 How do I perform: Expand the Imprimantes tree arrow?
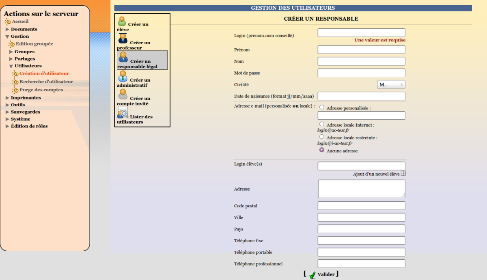pos(7,98)
